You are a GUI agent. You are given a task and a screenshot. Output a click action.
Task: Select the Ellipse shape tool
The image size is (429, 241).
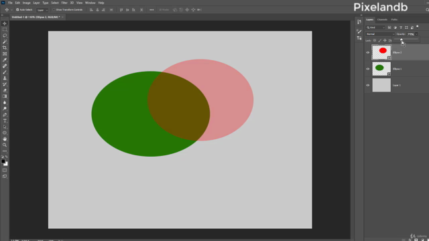pos(5,133)
